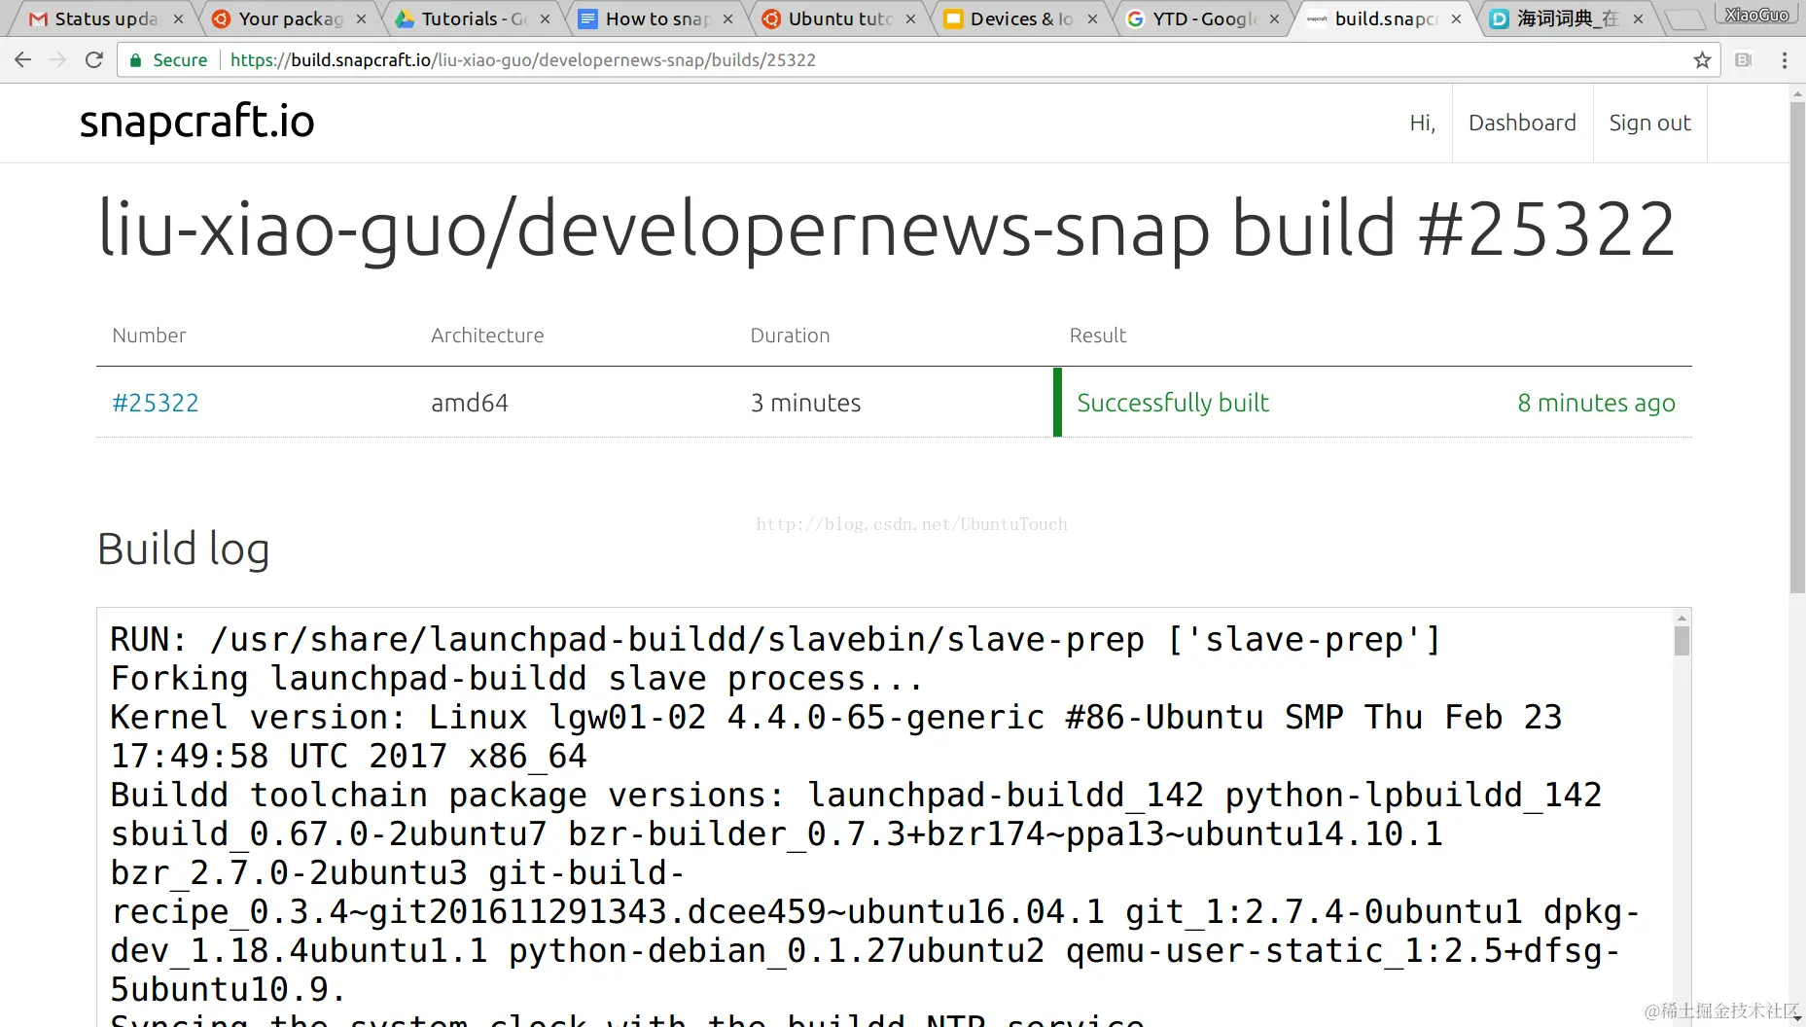The image size is (1806, 1027).
Task: Click the snapcraft.io logo
Action: (x=197, y=122)
